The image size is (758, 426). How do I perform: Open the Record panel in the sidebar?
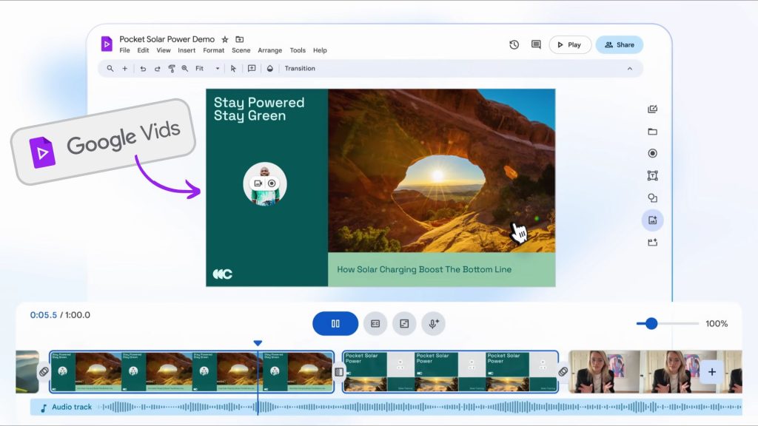(652, 154)
